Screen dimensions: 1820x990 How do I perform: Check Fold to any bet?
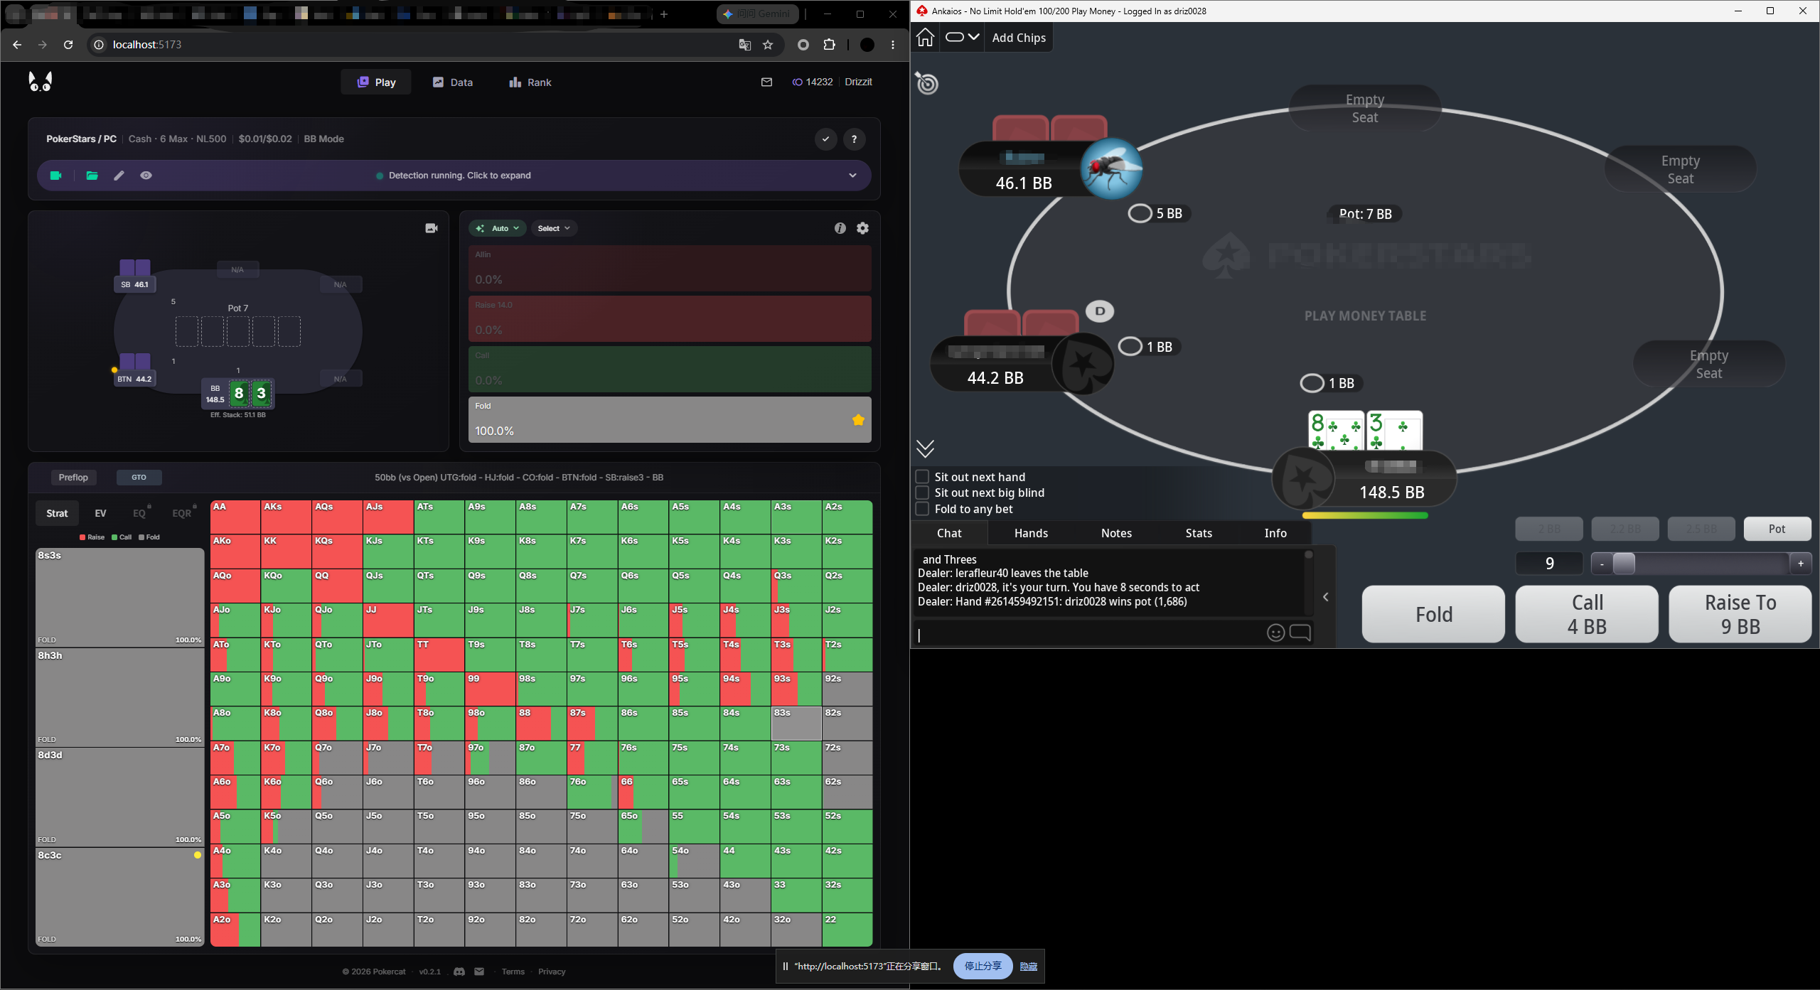pyautogui.click(x=922, y=509)
